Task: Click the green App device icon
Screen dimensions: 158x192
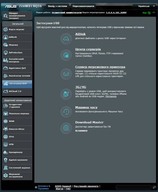Action: pos(149,12)
